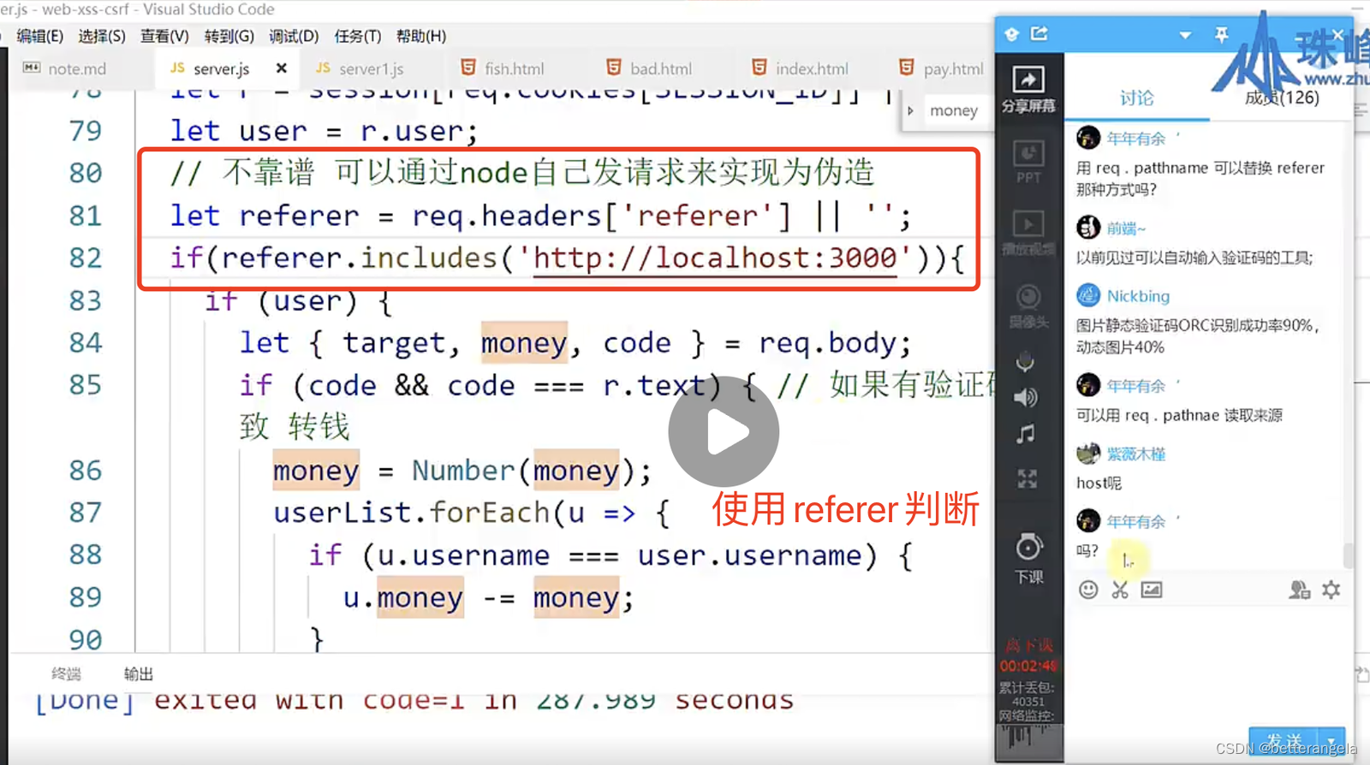This screenshot has height=765, width=1370.
Task: Click username 前端~ in chat
Action: pyautogui.click(x=1126, y=228)
